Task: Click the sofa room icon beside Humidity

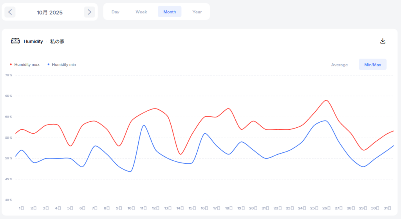Action: tap(15, 41)
